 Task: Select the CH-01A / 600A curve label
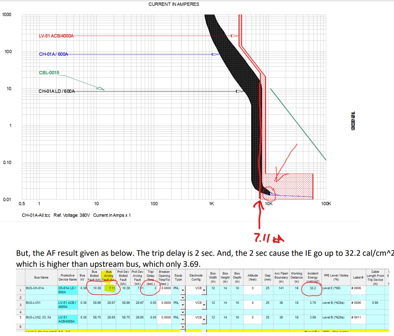pyautogui.click(x=53, y=54)
